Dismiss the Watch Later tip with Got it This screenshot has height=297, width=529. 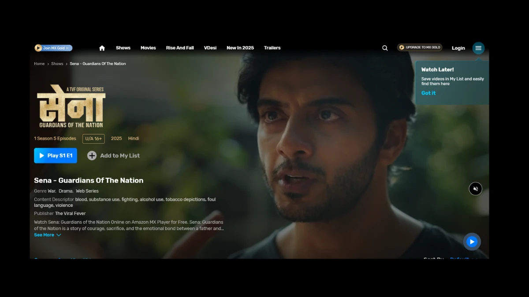pyautogui.click(x=428, y=93)
